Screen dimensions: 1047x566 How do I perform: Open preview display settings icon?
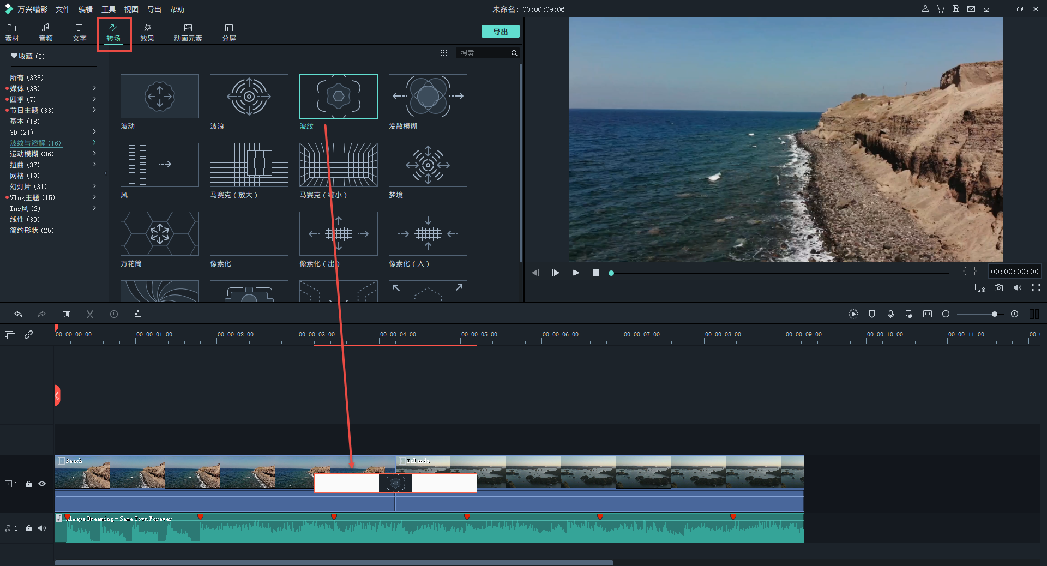tap(980, 288)
